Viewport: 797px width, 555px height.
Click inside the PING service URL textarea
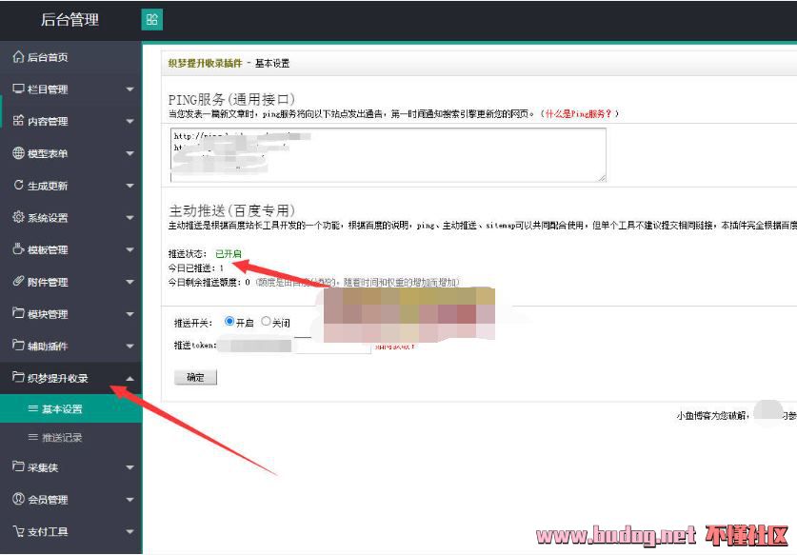389,155
